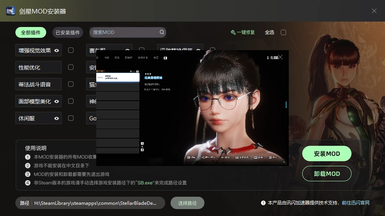The width and height of the screenshot is (385, 216).
Task: Click the magnifier icon in the MOD search box
Action: pyautogui.click(x=162, y=32)
